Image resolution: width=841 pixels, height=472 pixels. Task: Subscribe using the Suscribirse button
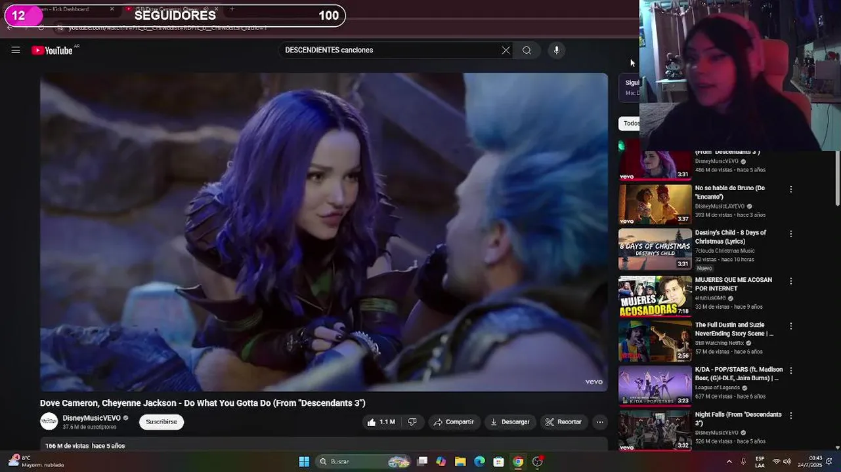162,422
